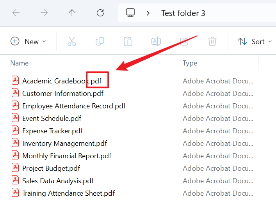Click the Share icon in toolbar
This screenshot has width=276, height=207.
tap(184, 41)
